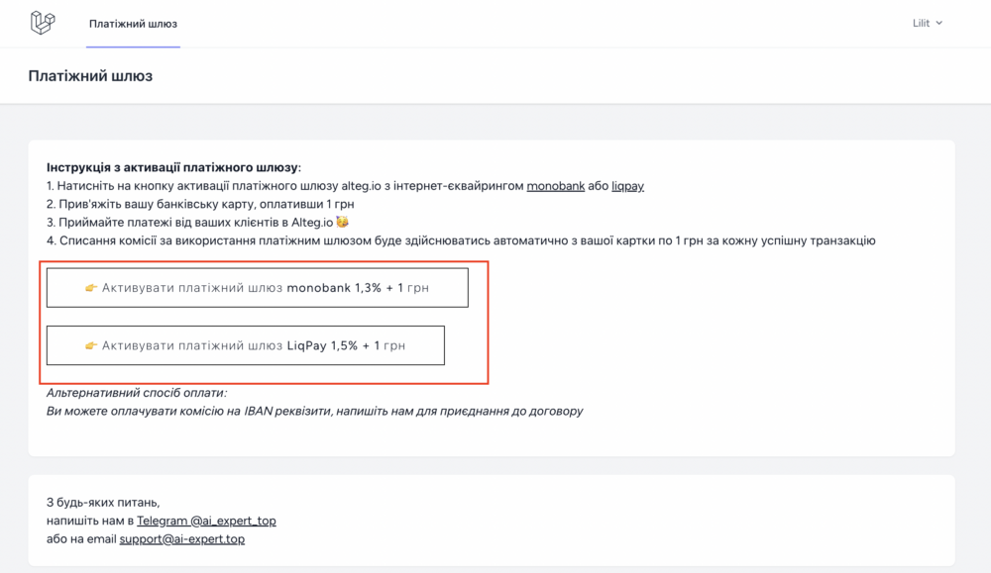The height and width of the screenshot is (573, 991).
Task: Follow the monobank link in step 1
Action: click(556, 186)
